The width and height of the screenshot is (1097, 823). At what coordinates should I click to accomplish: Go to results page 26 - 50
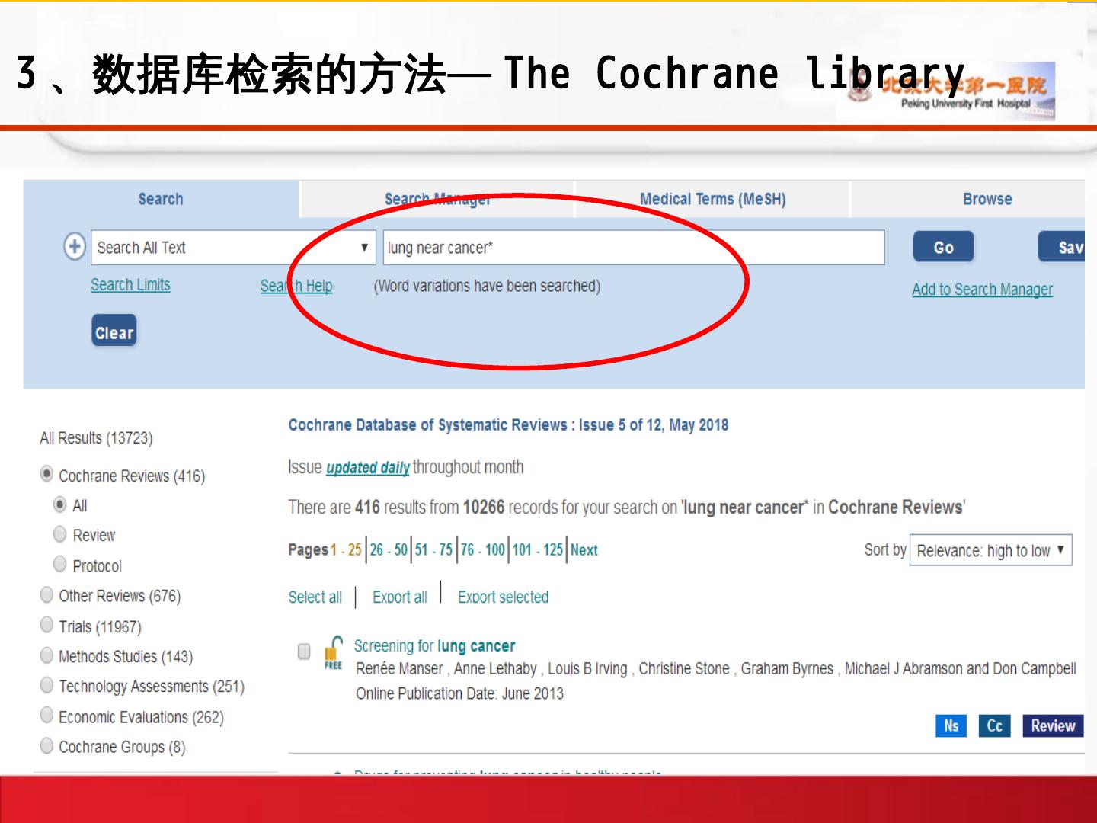[x=389, y=549]
